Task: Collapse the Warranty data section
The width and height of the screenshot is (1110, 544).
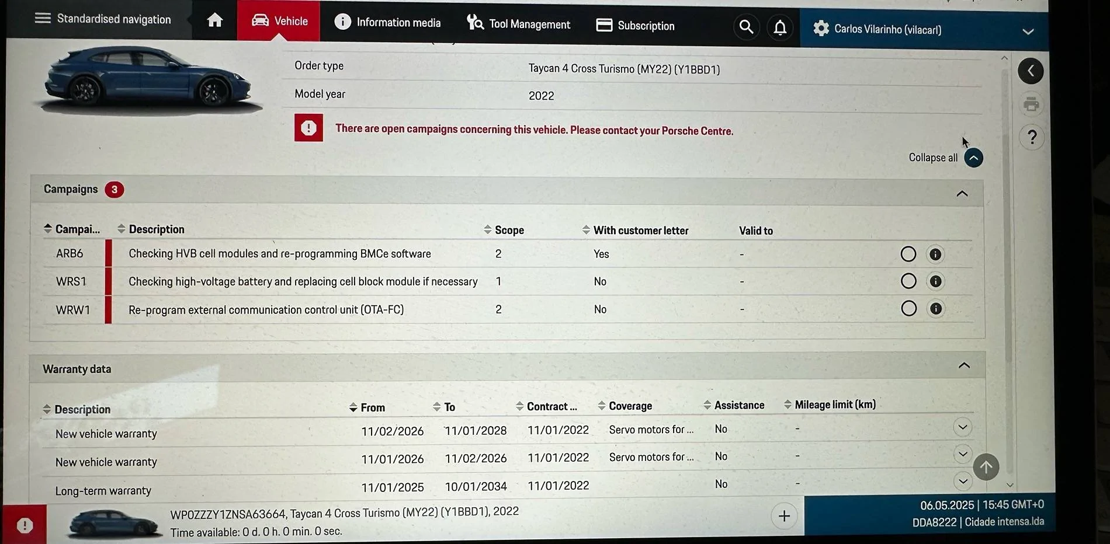Action: 964,365
